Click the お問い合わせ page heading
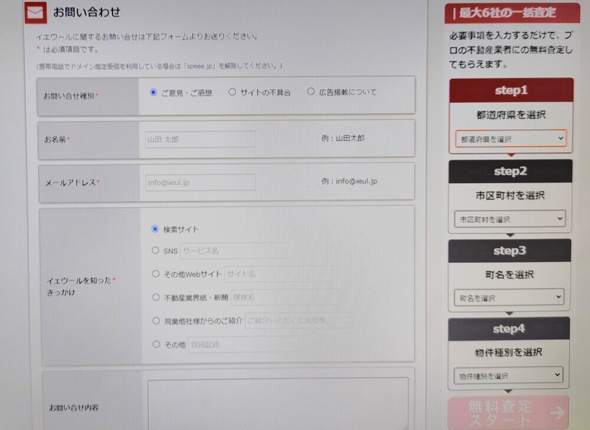 [87, 12]
